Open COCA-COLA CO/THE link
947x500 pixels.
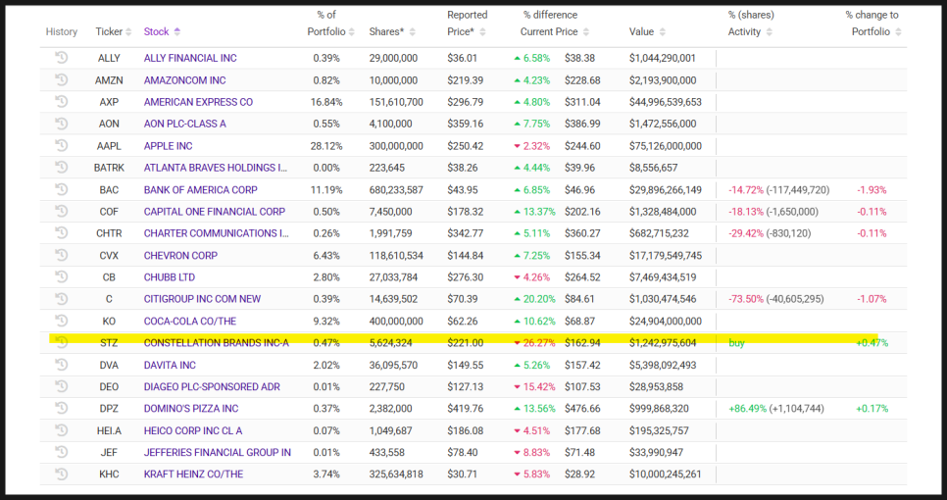click(x=190, y=322)
